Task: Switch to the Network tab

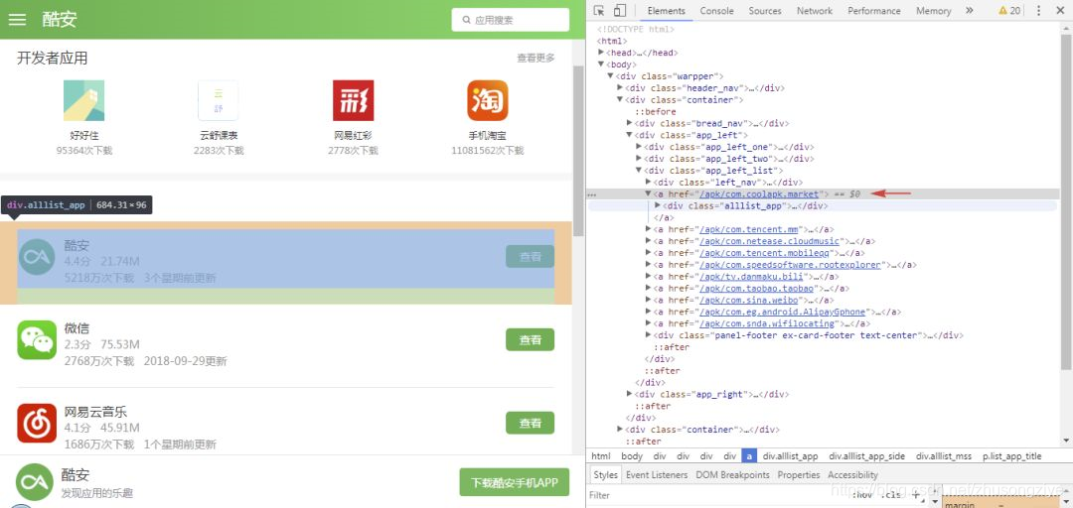Action: coord(815,10)
